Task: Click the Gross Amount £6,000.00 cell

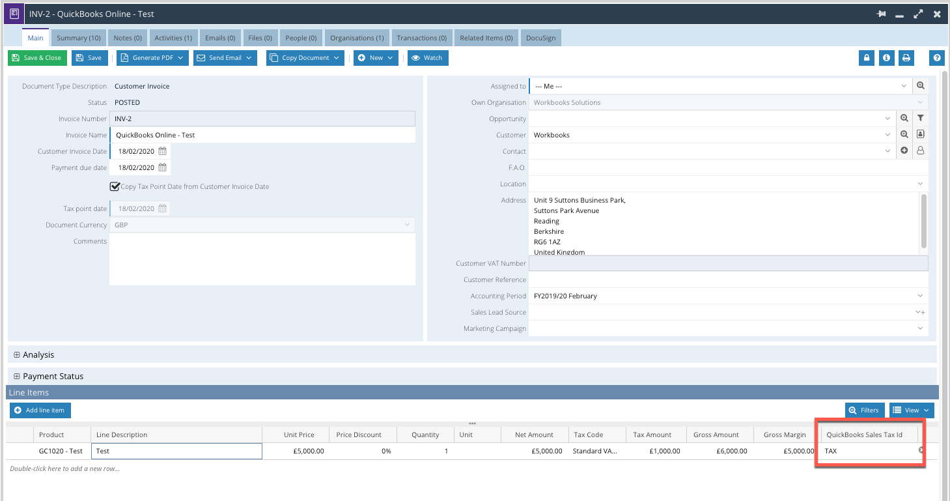Action: coord(721,451)
